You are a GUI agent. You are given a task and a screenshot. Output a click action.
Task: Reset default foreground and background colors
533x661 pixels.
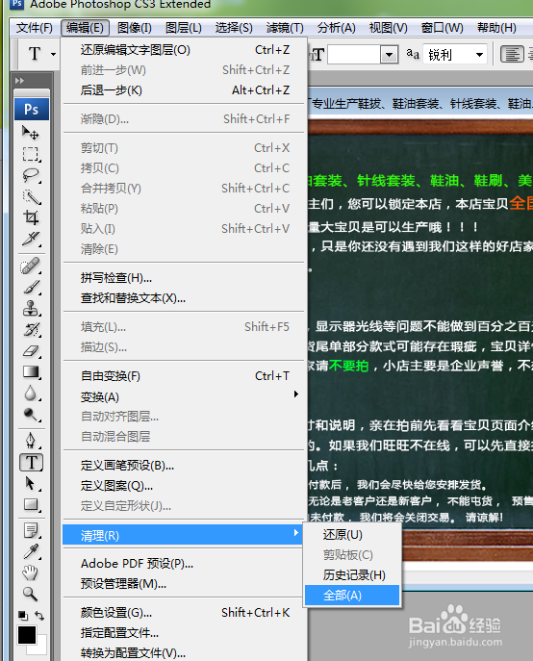(23, 616)
